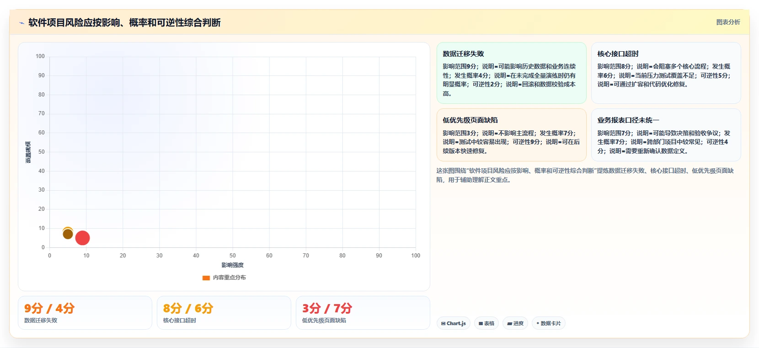Click the Chart.js tag

coord(453,323)
